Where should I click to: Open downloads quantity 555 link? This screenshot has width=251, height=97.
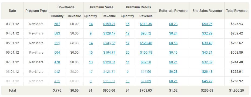coord(57,43)
